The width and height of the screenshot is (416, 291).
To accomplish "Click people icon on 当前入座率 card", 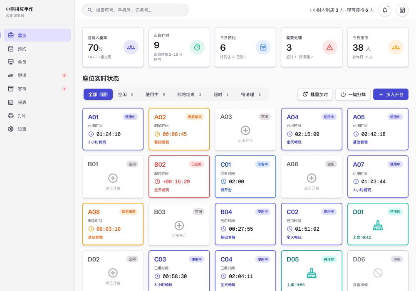I will tap(131, 47).
